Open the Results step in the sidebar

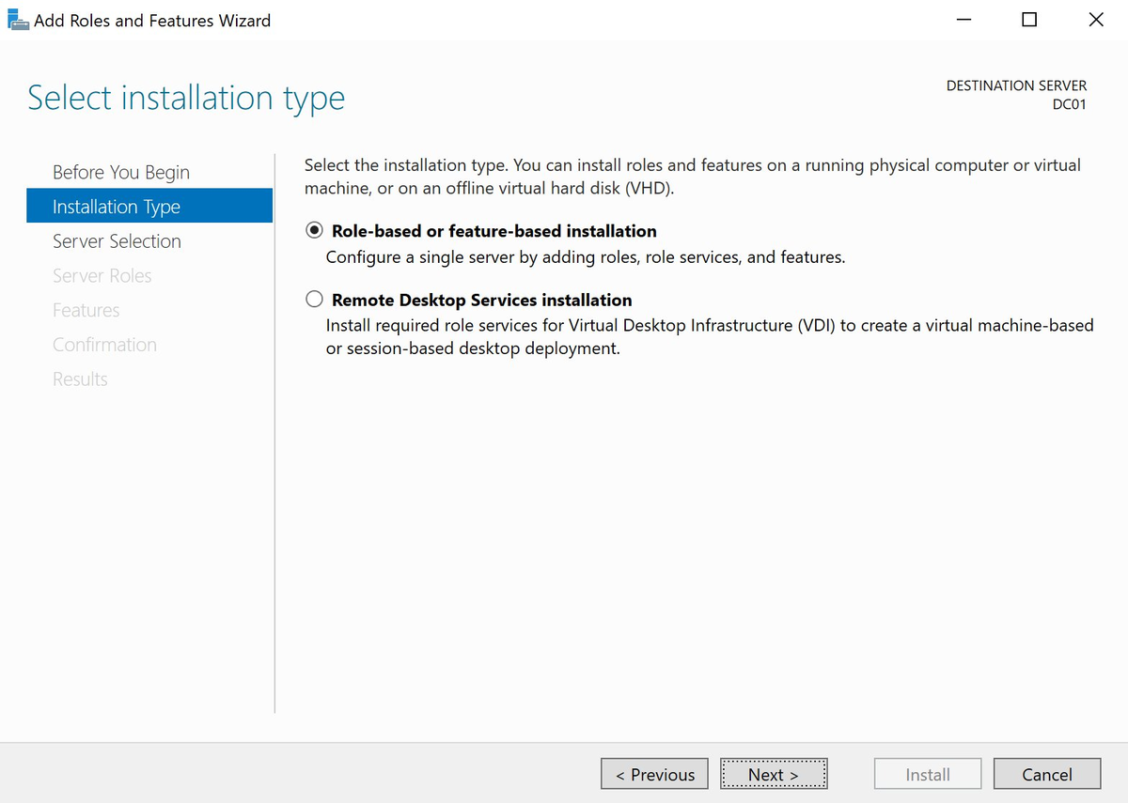click(80, 378)
